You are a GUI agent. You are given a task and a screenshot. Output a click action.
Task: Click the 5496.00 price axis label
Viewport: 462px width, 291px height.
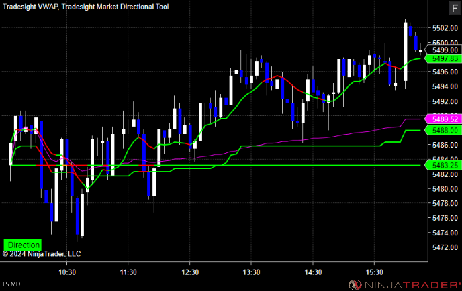pyautogui.click(x=445, y=72)
